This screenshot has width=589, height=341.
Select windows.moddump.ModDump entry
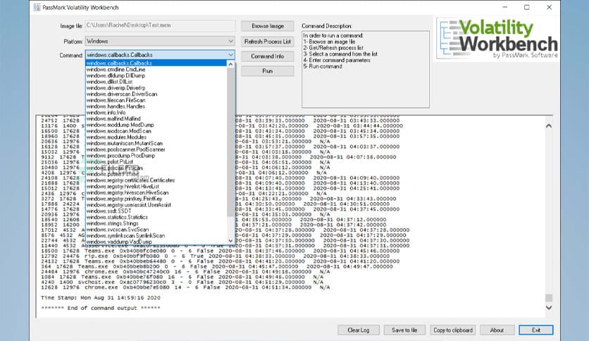156,125
